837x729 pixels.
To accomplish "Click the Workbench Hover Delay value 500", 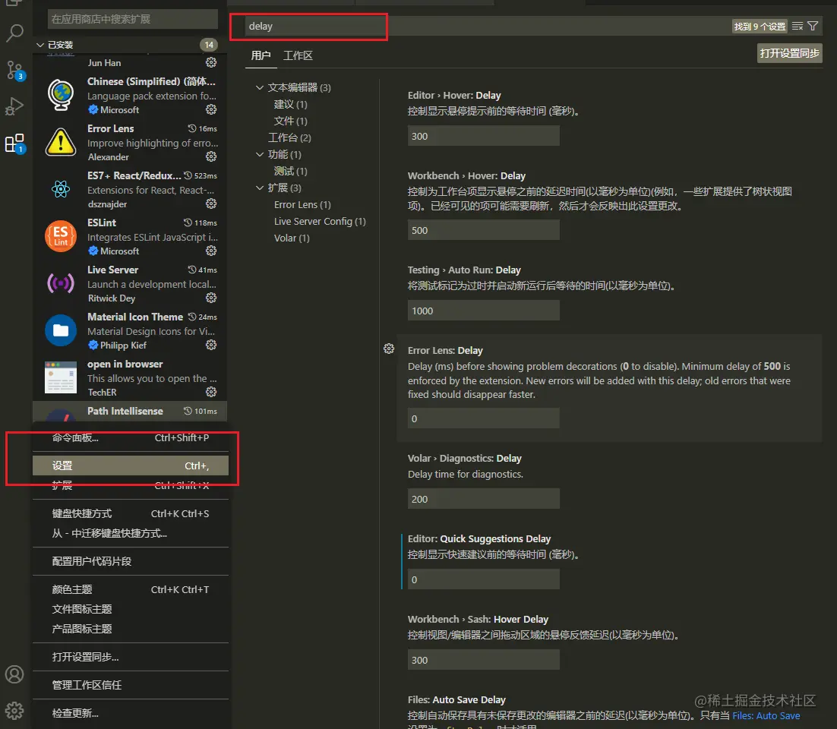I will 484,230.
